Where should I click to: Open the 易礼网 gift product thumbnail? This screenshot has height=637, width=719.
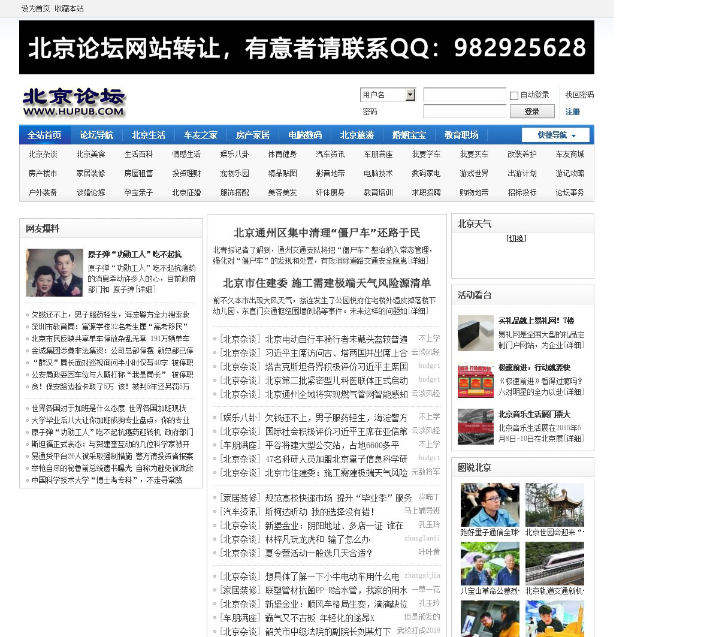475,333
